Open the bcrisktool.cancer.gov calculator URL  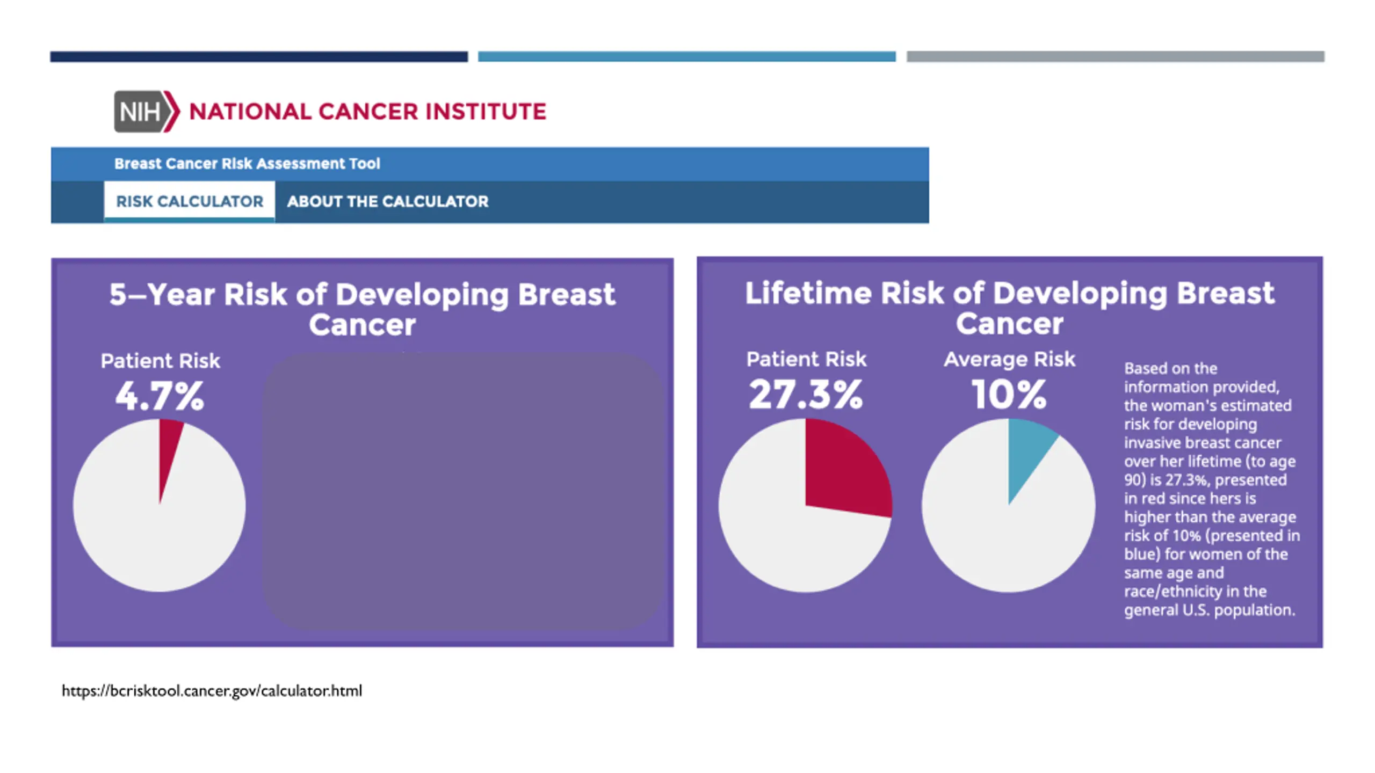212,691
